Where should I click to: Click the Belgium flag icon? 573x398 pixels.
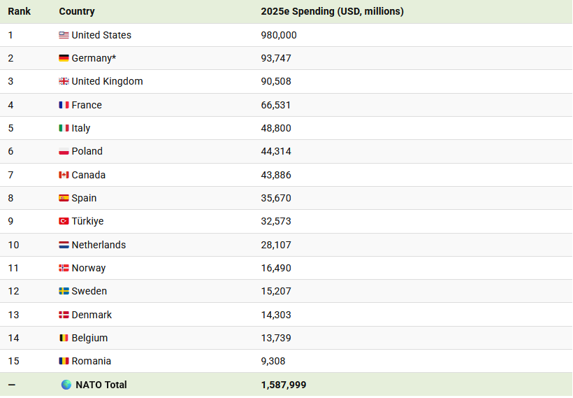coord(64,338)
